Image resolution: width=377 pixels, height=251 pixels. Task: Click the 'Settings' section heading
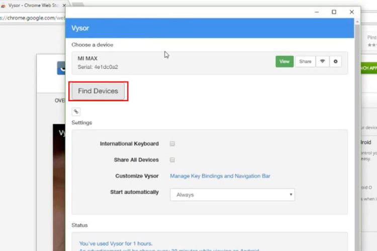click(82, 122)
